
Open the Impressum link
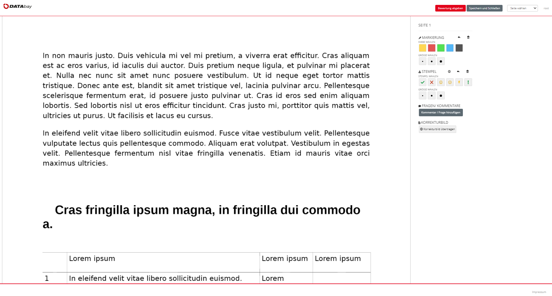[539, 292]
